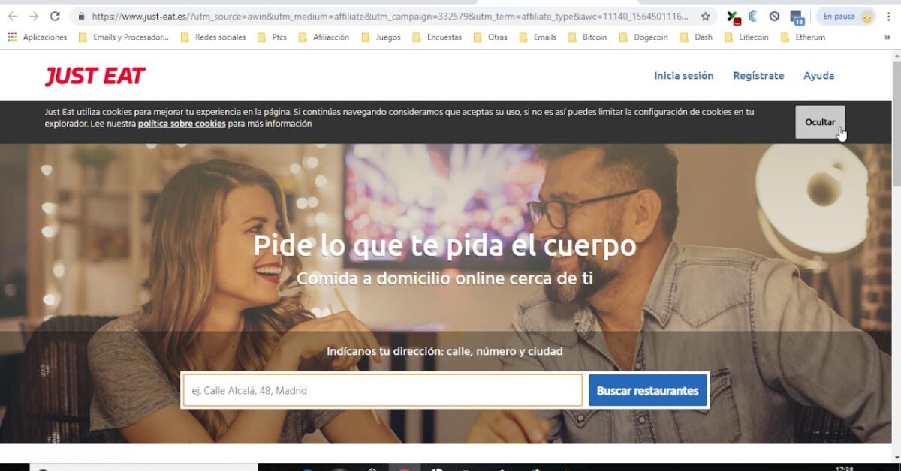Click the Just Eat logo
901x471 pixels.
tap(95, 76)
